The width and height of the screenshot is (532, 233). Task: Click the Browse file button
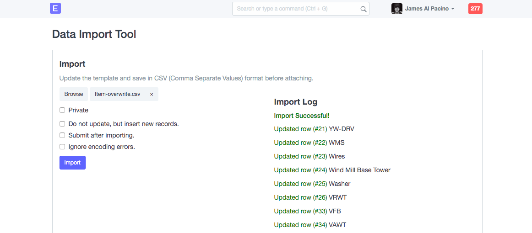click(74, 94)
